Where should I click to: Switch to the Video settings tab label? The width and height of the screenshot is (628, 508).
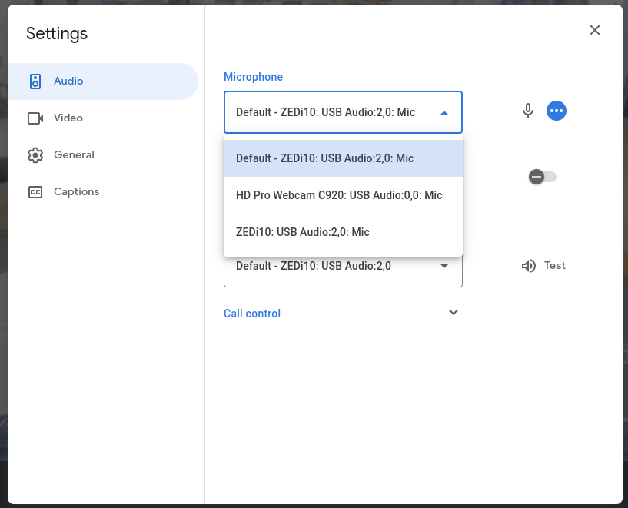tap(68, 118)
